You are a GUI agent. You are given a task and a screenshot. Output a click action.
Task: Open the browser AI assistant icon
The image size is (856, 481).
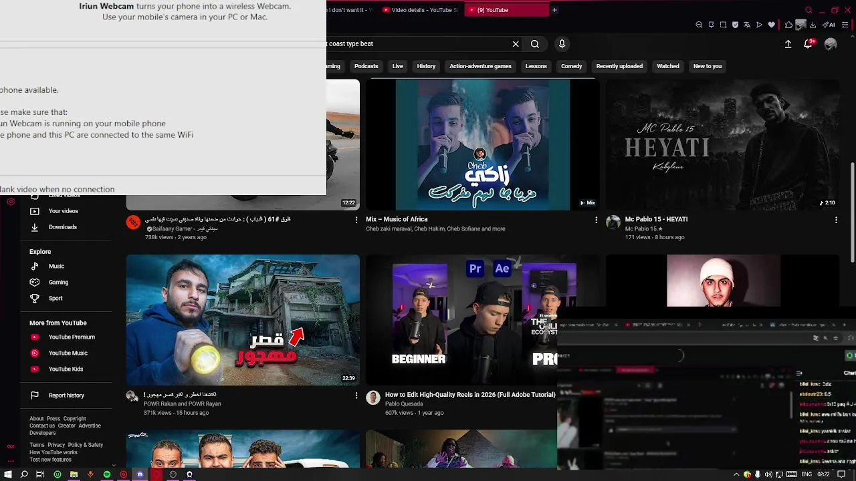829,25
